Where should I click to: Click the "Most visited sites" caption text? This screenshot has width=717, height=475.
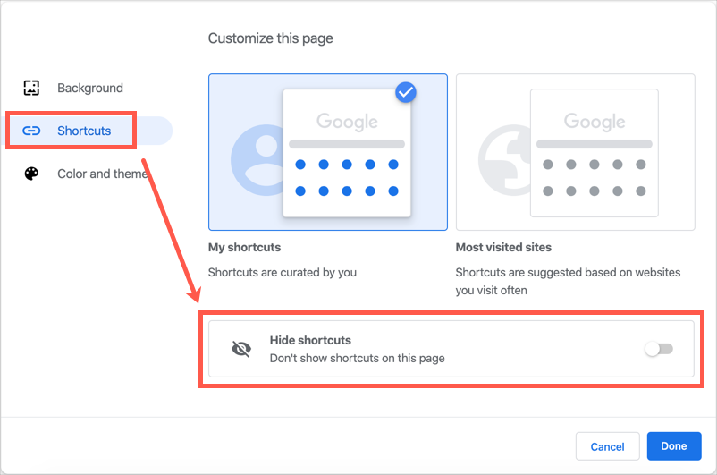[503, 247]
